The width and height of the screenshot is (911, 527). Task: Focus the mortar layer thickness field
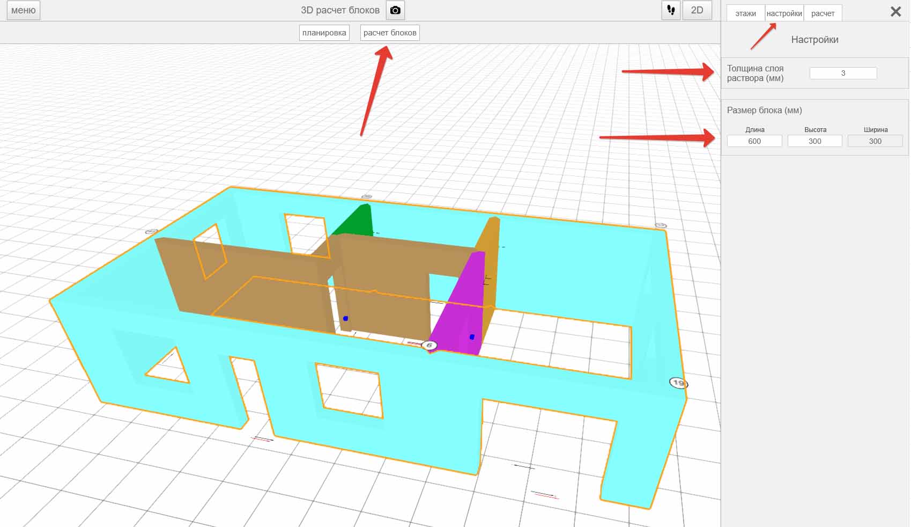843,73
